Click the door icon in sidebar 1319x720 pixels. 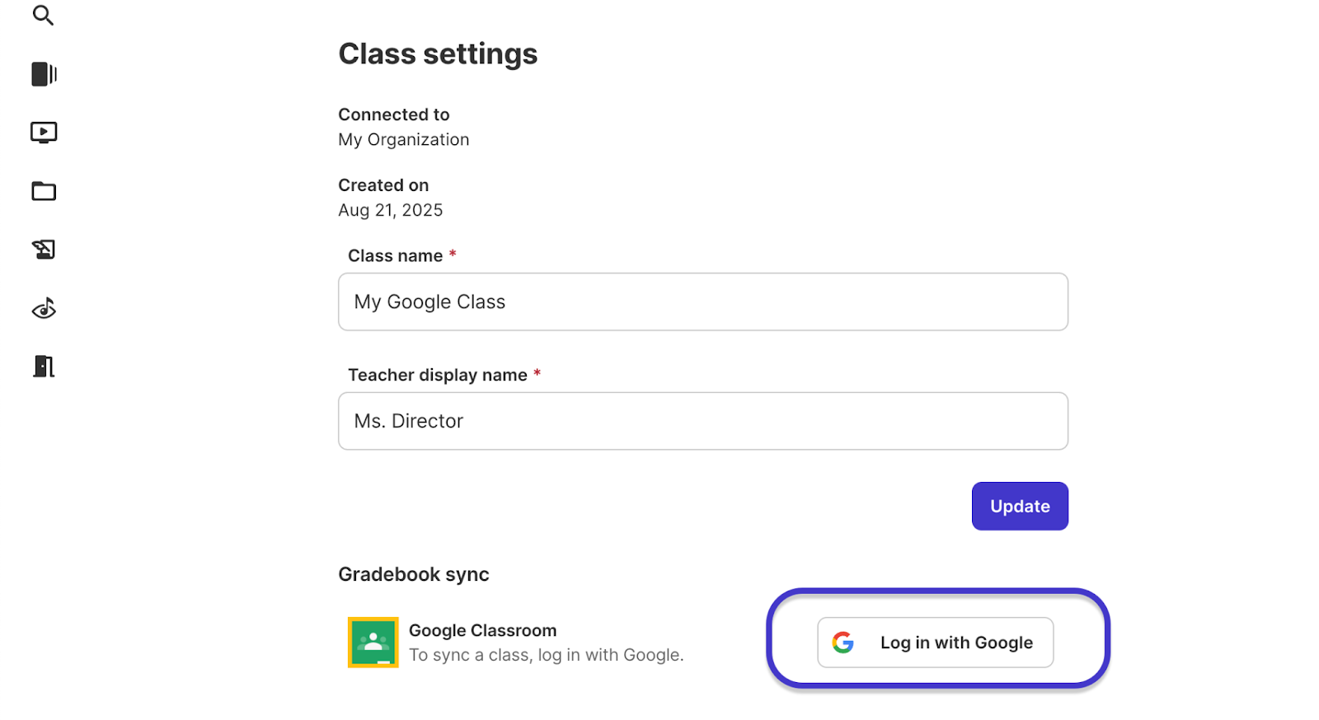point(44,367)
